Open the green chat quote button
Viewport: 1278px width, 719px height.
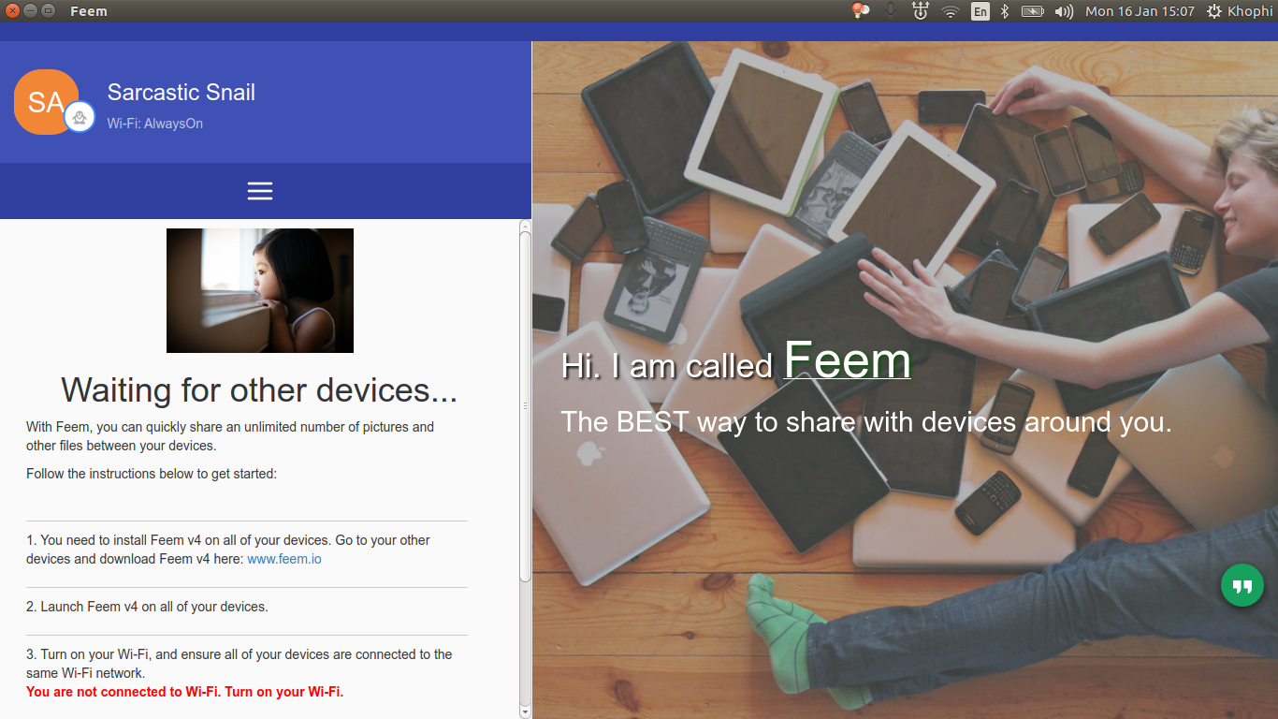[x=1242, y=586]
